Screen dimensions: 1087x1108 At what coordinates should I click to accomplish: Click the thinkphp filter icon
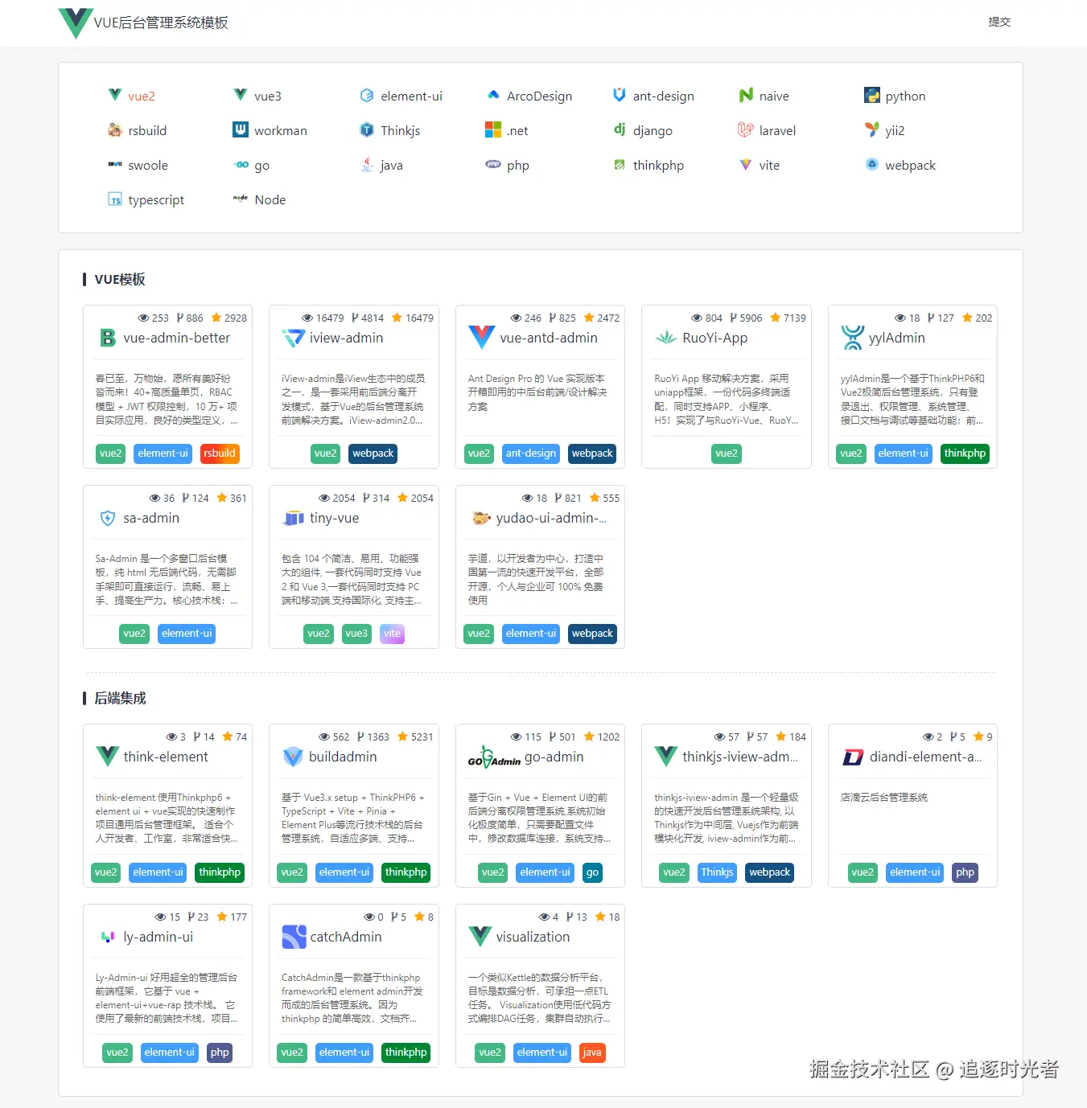click(x=620, y=164)
